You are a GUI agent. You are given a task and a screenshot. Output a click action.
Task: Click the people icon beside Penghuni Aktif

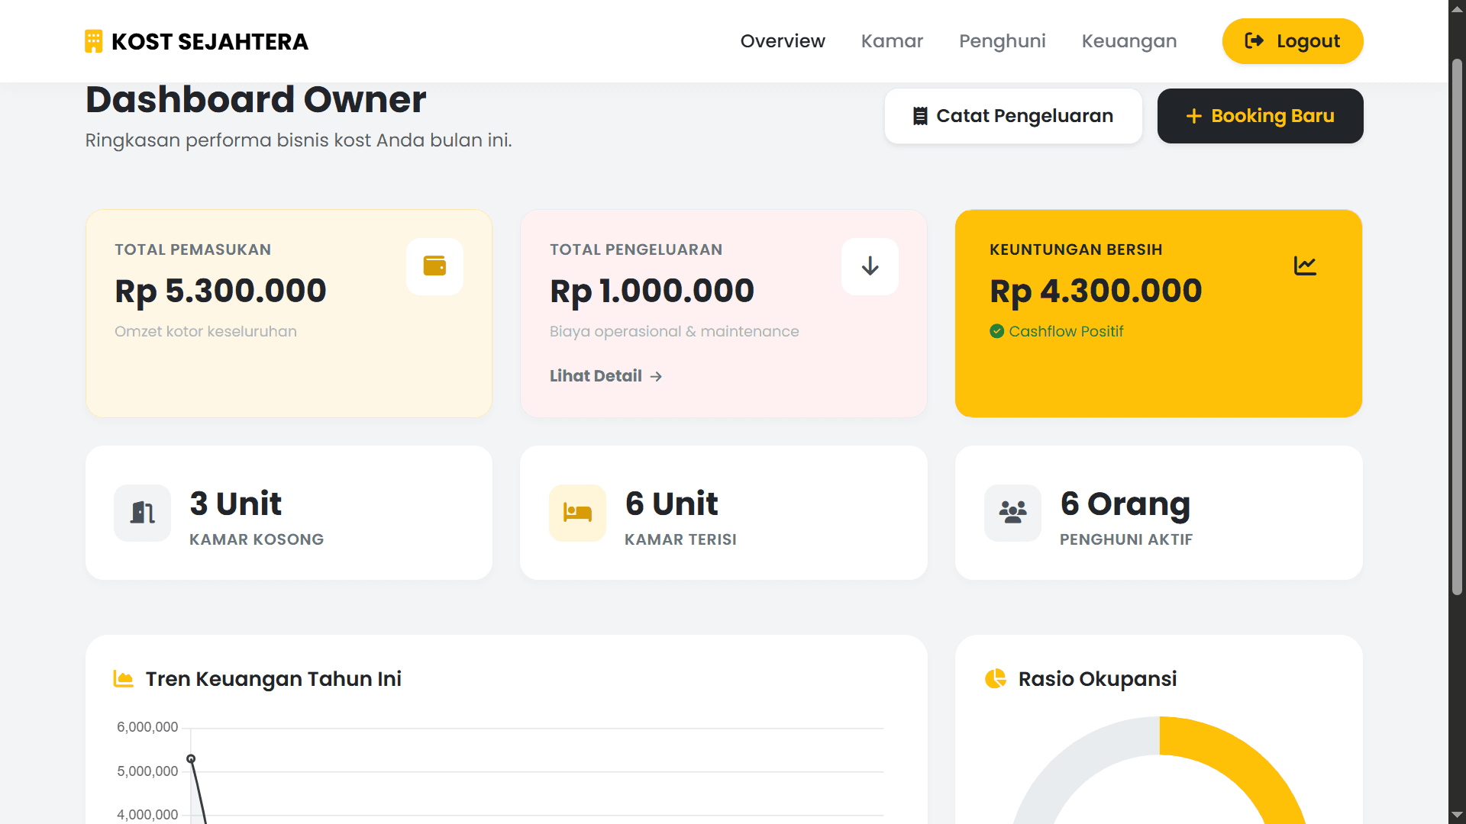1012,513
